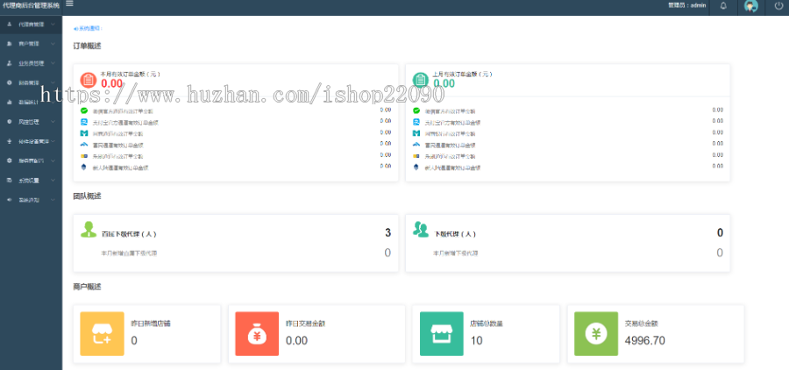This screenshot has width=789, height=370.
Task: Click the 系统通知 link at top
Action: pos(90,29)
